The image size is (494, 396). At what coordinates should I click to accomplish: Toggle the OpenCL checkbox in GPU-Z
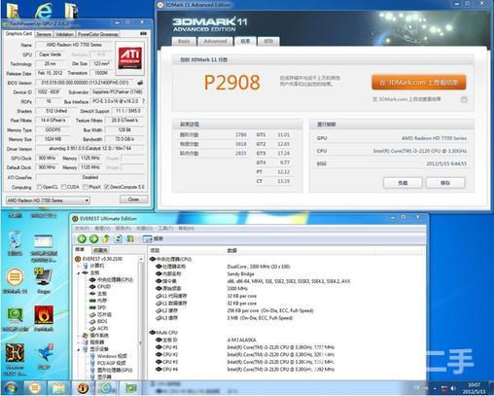(40, 187)
